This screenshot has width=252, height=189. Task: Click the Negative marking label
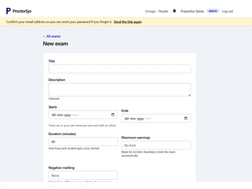click(x=61, y=168)
